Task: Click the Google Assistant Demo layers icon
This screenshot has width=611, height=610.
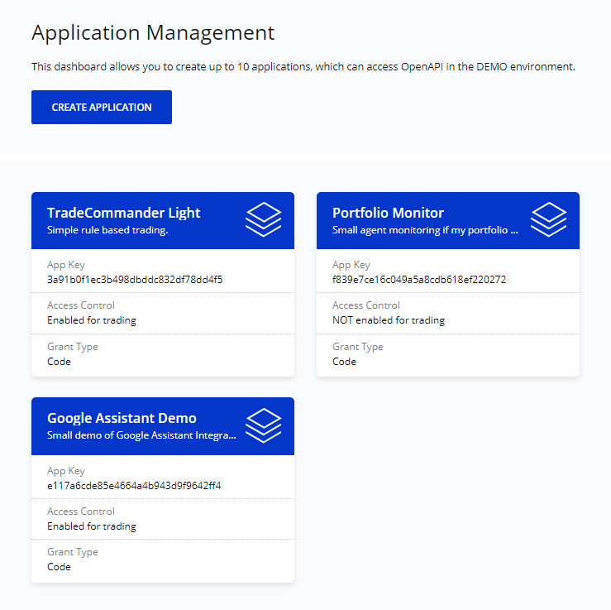Action: (264, 425)
